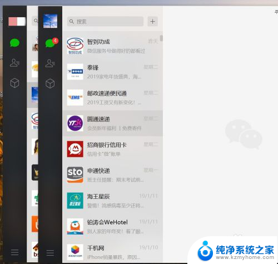
Task: Open the chat with 圆通速递
Action: click(x=113, y=123)
